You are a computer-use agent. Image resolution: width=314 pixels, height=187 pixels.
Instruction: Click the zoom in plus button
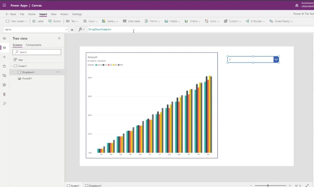[290, 185]
